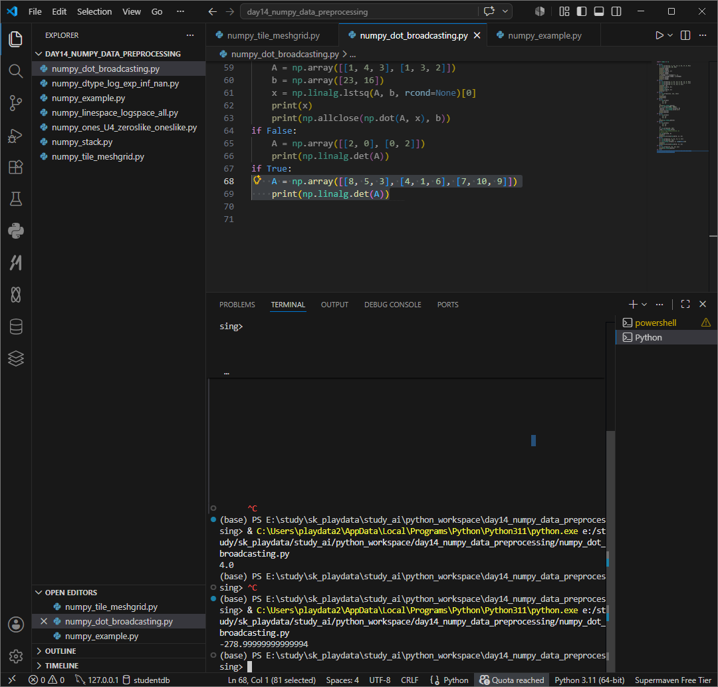Open the terminal panel more actions menu
The width and height of the screenshot is (718, 687).
659,304
